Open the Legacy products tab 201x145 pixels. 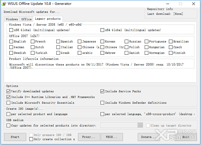pyautogui.click(x=48, y=19)
